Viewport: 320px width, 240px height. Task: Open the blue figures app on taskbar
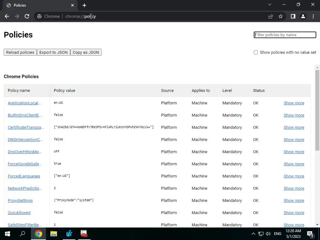coord(69,234)
